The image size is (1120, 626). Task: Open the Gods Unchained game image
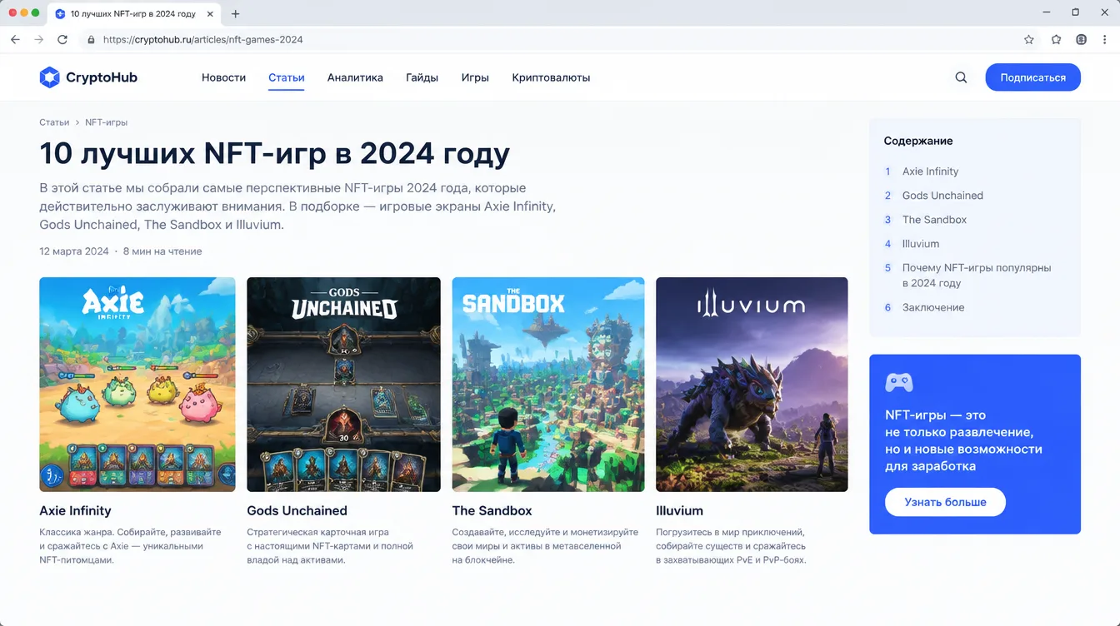click(343, 385)
